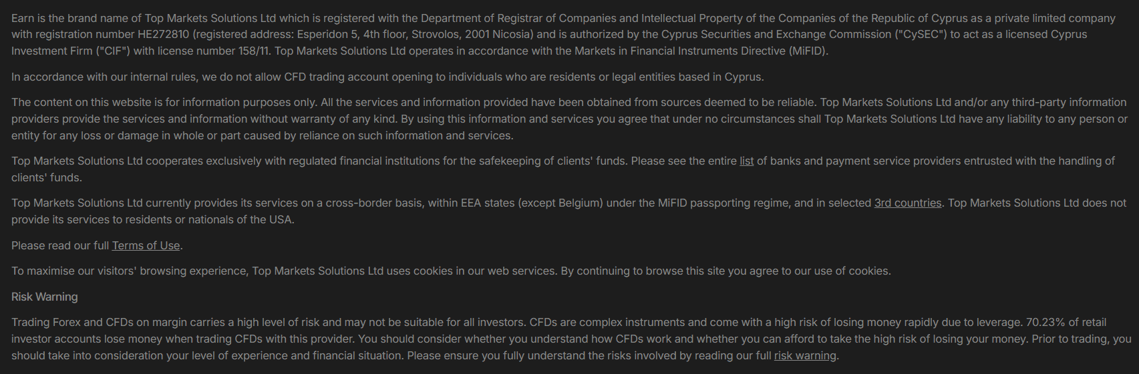Click the paragraph about cookies usage
This screenshot has height=374, width=1139.
pyautogui.click(x=451, y=271)
